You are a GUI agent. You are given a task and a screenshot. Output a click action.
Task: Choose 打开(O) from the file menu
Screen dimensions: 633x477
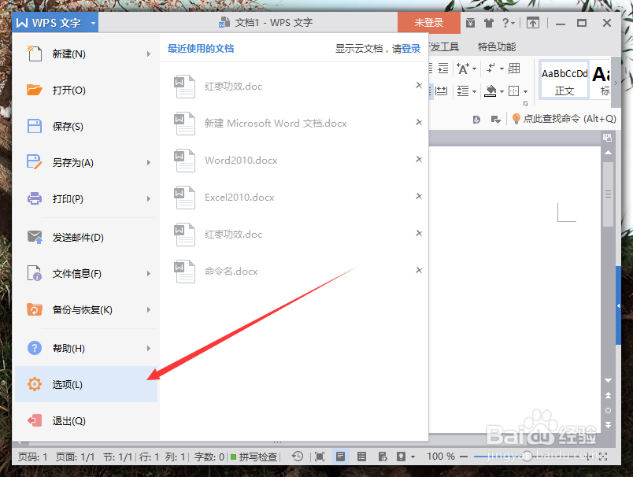coord(86,90)
